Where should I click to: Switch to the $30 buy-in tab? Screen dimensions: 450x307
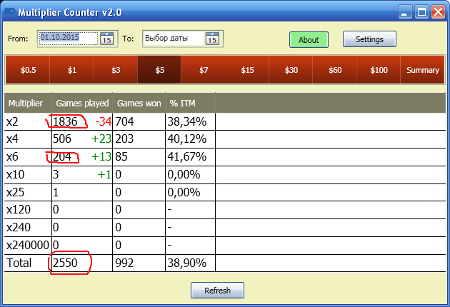click(x=291, y=70)
